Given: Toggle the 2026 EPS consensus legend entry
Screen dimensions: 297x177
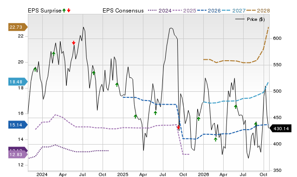Looking at the screenshot, I should click(209, 11).
